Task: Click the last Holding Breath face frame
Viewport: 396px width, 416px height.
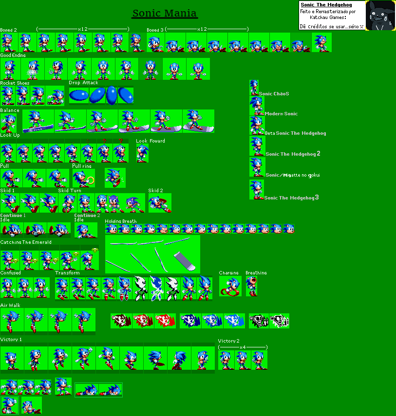Action: click(288, 229)
